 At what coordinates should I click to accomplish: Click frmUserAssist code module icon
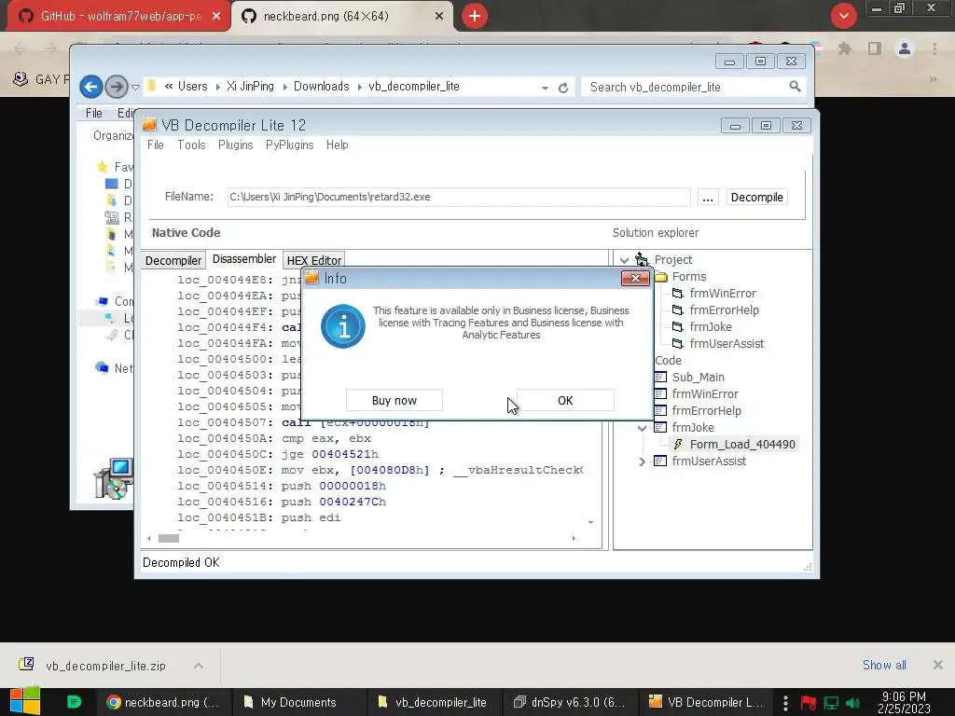[x=660, y=461]
